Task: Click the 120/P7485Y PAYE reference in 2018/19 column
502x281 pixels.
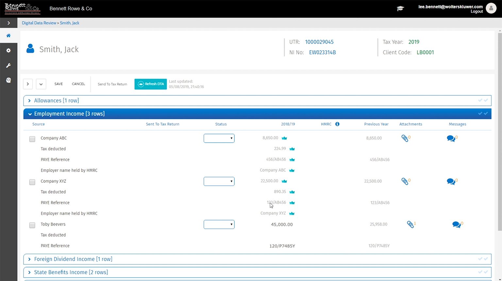Action: tap(282, 246)
